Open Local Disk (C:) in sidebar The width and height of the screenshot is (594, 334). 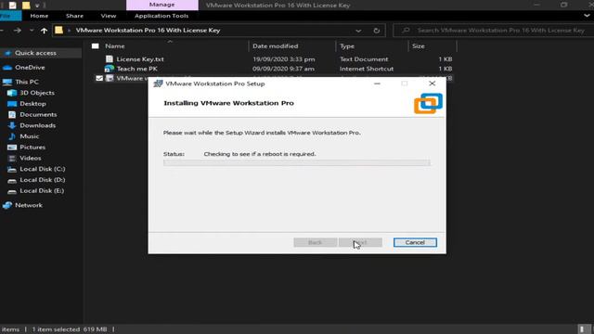coord(43,169)
